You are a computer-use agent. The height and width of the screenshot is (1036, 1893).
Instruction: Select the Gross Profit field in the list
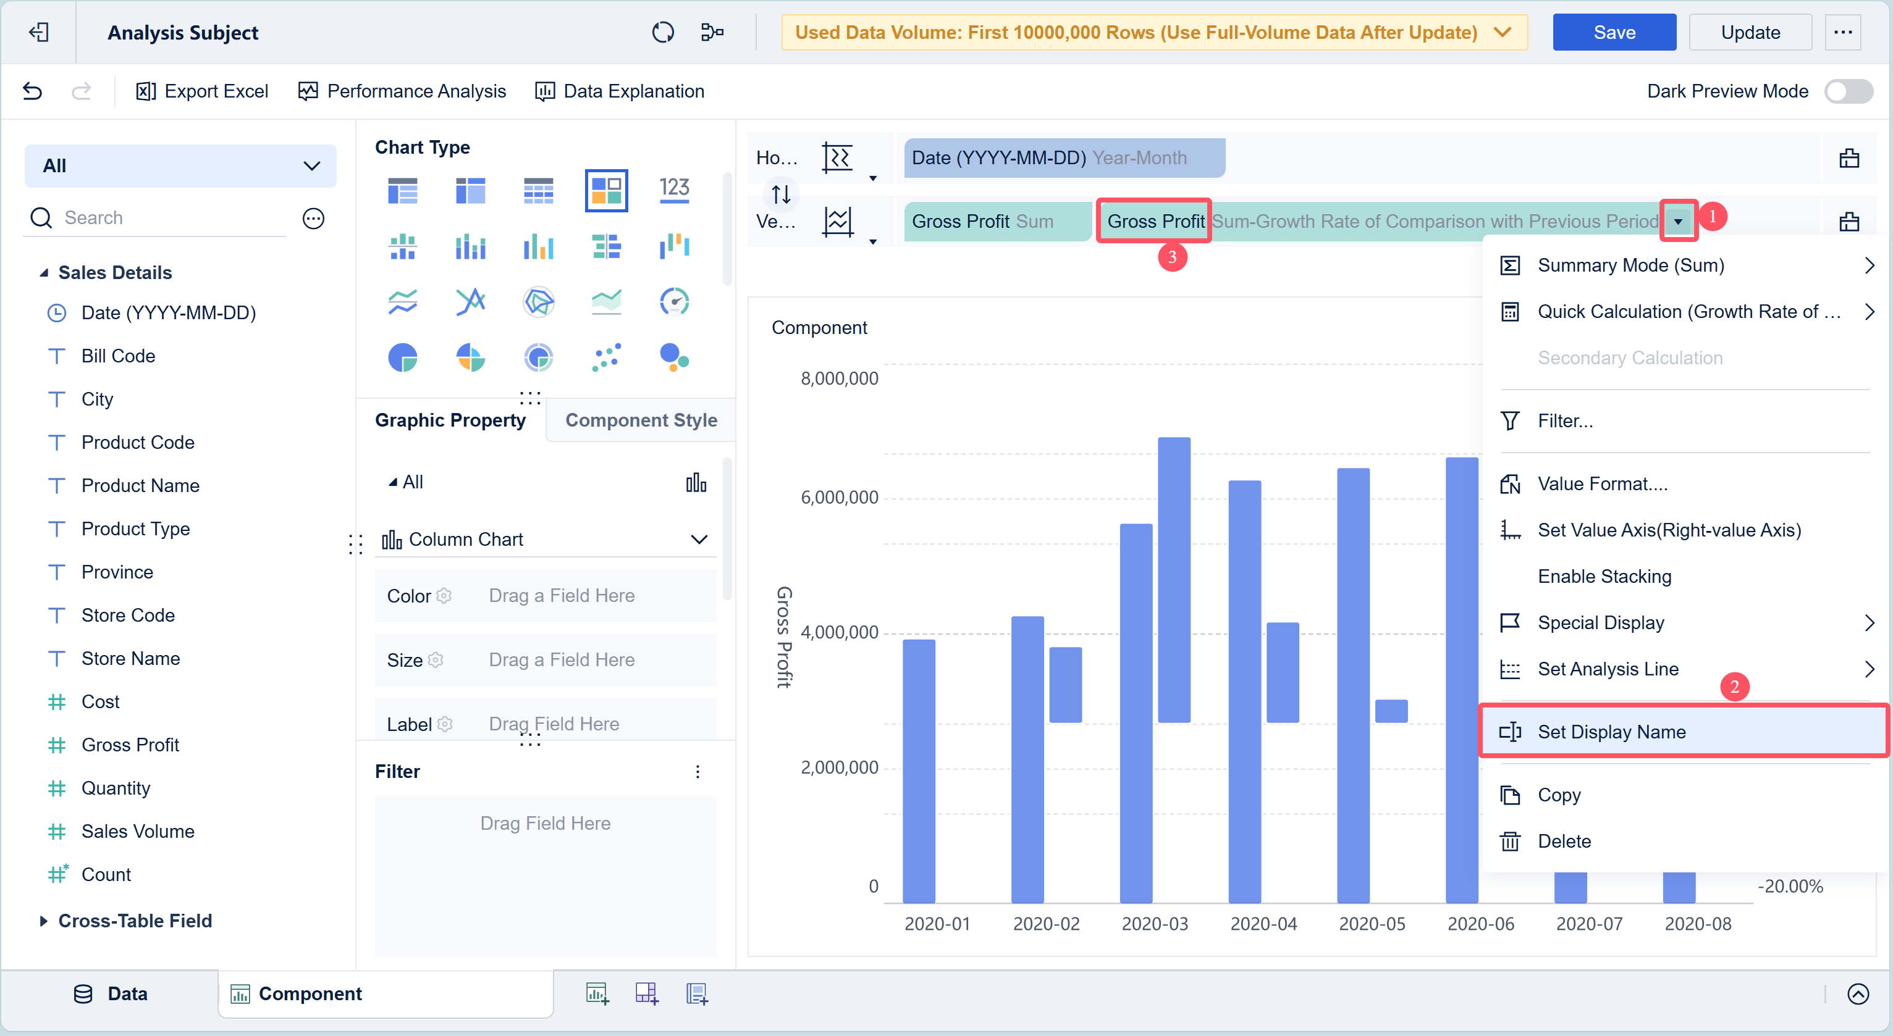(130, 745)
